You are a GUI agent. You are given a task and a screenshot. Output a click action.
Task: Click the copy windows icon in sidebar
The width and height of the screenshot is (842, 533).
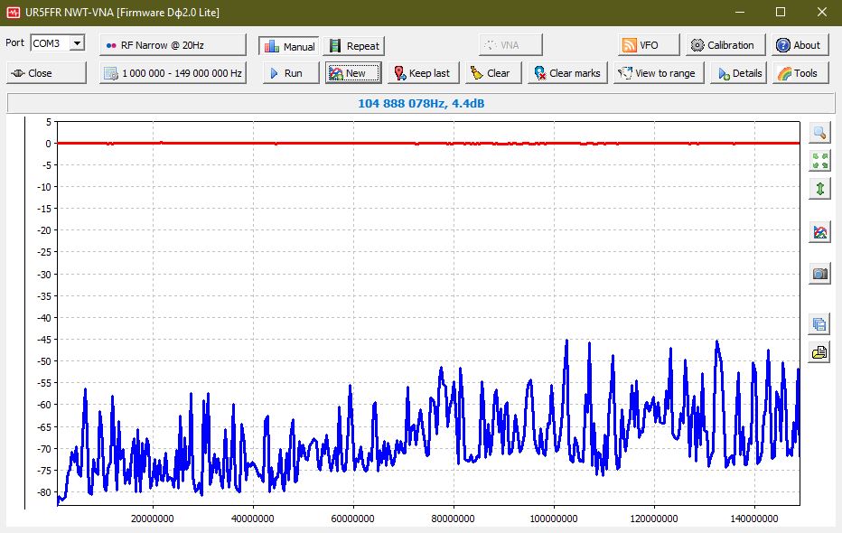pyautogui.click(x=819, y=324)
